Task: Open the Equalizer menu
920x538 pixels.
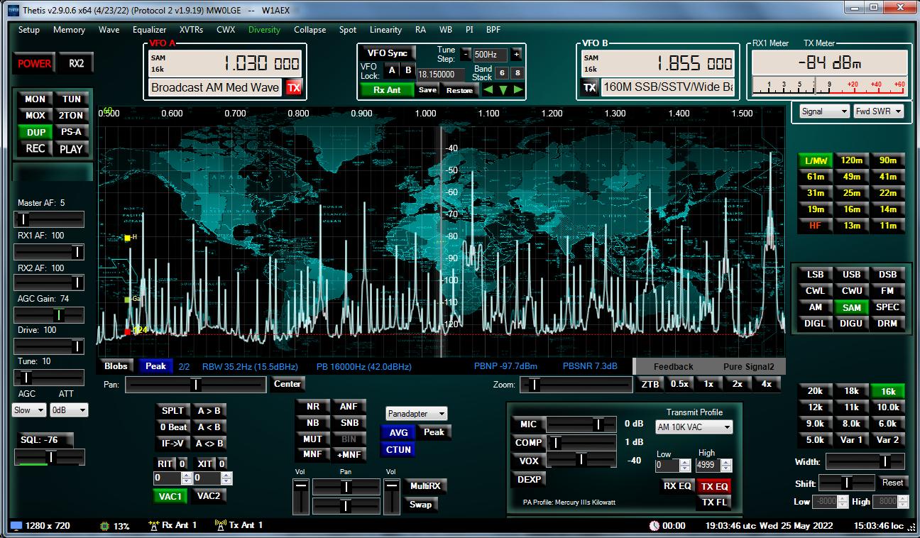Action: (149, 30)
